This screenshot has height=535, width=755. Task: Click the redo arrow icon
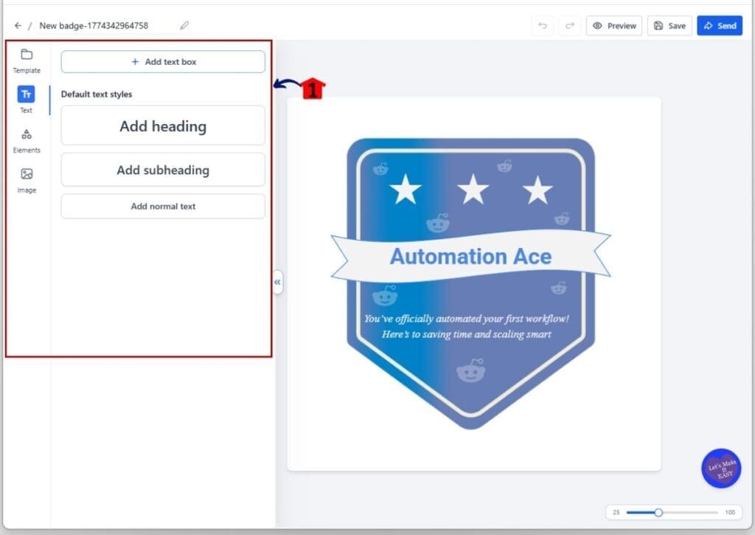569,26
